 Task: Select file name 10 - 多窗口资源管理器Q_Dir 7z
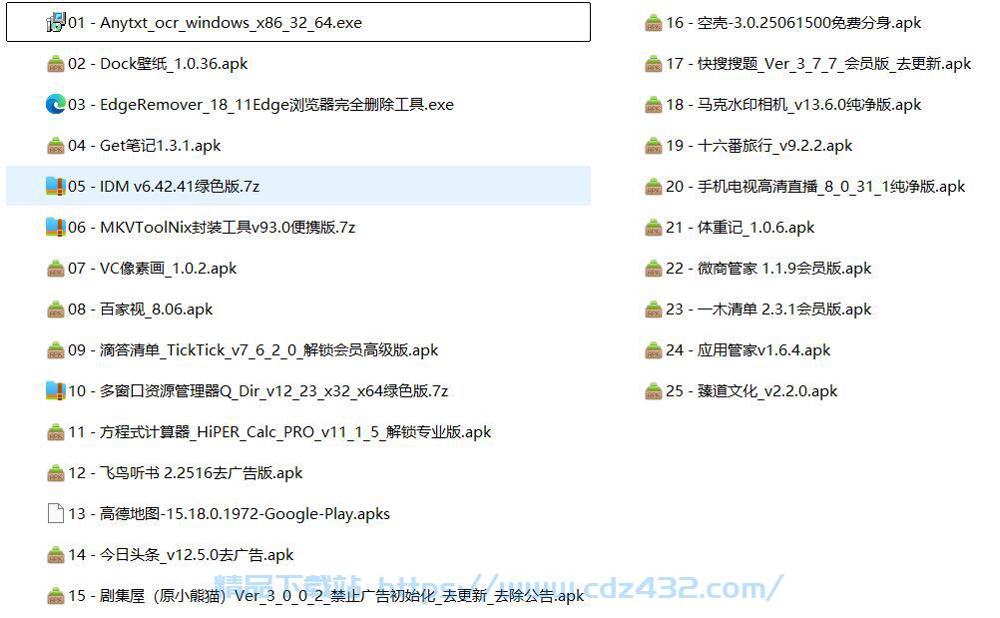point(258,391)
